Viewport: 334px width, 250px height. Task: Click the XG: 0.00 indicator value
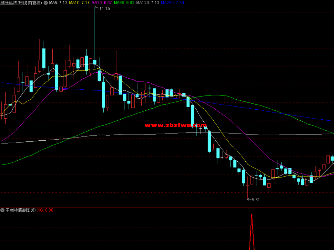click(45, 210)
